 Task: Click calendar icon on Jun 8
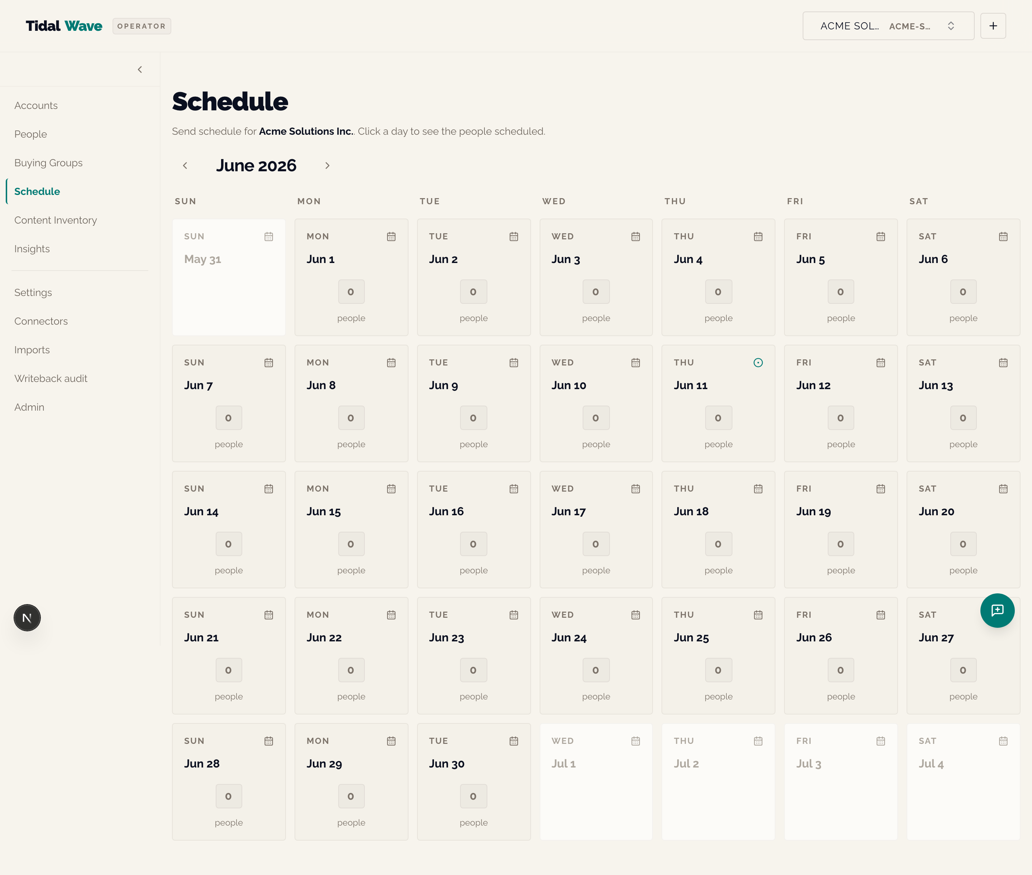391,363
